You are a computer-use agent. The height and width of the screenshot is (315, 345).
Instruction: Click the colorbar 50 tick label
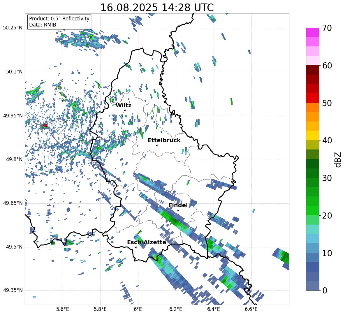coord(327,103)
